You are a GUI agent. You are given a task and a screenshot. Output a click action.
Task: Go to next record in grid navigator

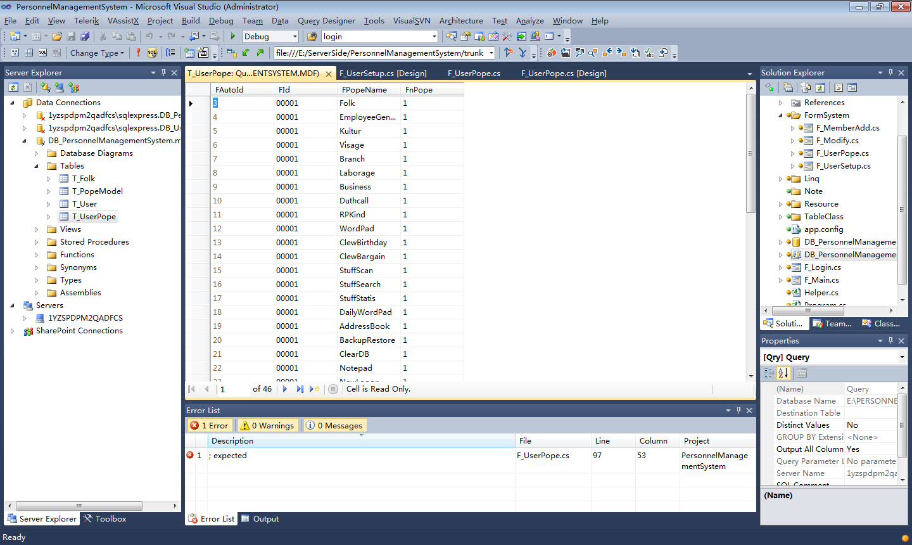point(285,389)
